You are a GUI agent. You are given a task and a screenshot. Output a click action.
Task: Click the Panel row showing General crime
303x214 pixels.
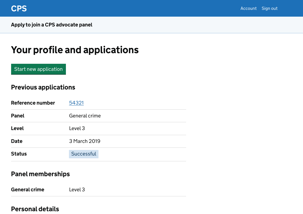[x=85, y=116]
